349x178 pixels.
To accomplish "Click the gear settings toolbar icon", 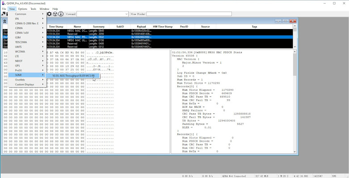I will pyautogui.click(x=49, y=14).
